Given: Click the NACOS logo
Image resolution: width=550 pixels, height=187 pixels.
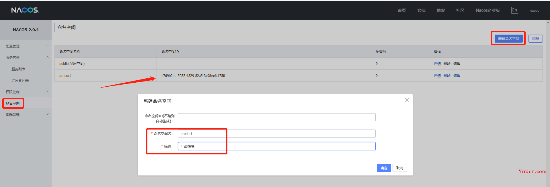Looking at the screenshot, I should click(25, 10).
